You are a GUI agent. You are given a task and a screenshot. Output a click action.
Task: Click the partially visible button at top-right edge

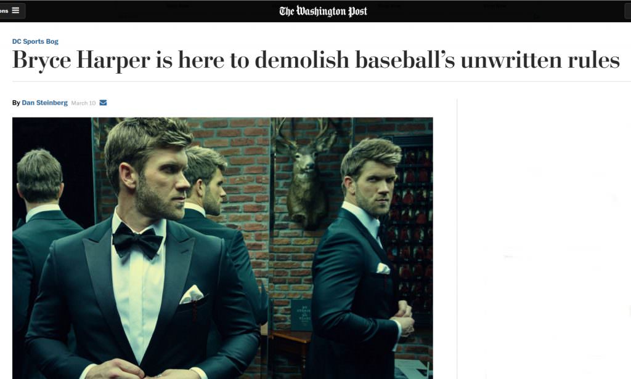click(628, 11)
